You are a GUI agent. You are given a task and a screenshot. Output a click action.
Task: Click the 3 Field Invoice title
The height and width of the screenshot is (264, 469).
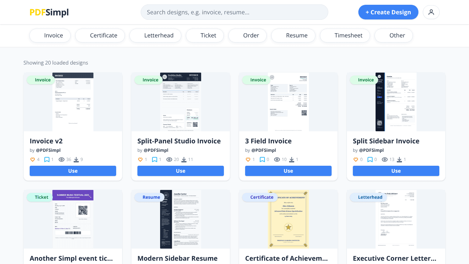point(268,141)
